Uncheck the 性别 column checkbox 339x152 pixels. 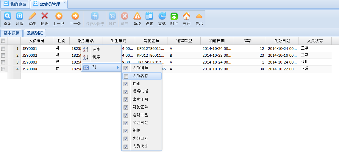tap(126, 84)
